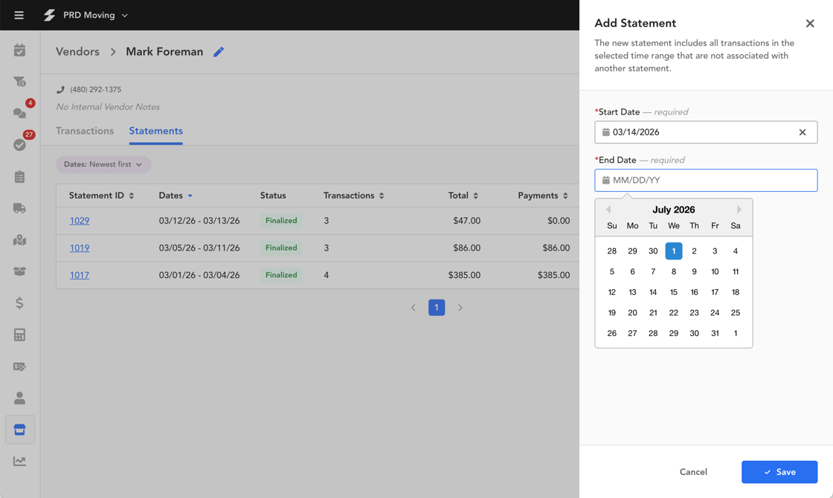Viewport: 833px width, 498px height.
Task: Pick July 10 in the calendar
Action: (715, 272)
